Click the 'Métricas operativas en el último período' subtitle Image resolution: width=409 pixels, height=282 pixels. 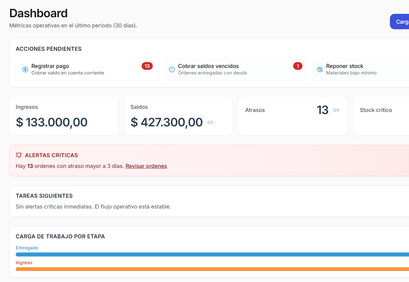[x=73, y=26]
